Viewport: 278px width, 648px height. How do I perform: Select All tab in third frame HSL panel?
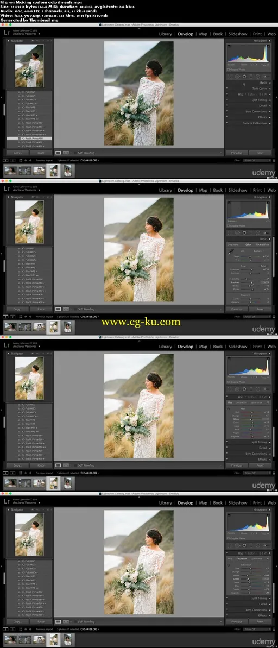click(268, 402)
